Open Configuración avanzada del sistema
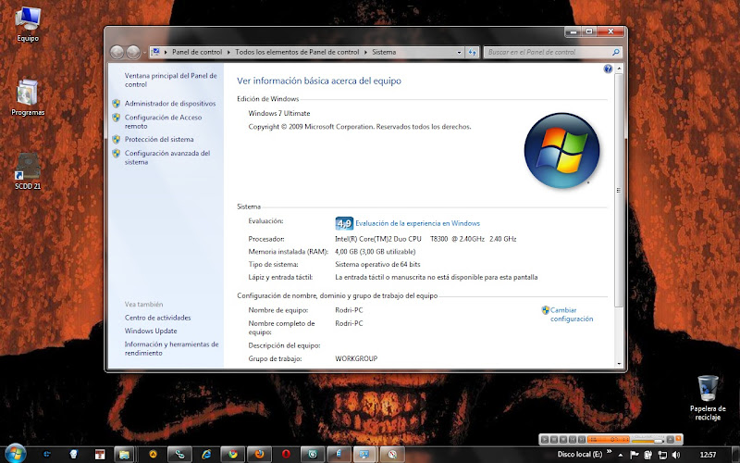 click(167, 157)
